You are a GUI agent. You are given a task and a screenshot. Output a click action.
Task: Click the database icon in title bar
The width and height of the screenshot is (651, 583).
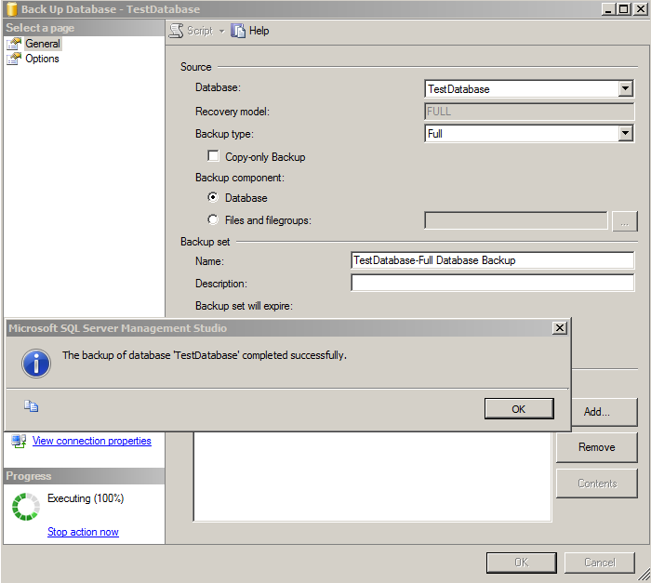pos(10,8)
